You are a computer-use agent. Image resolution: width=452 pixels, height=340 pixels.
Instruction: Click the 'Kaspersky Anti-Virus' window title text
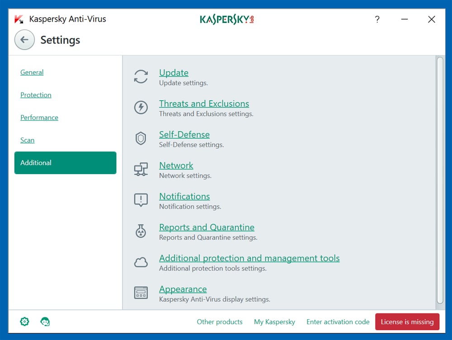68,19
